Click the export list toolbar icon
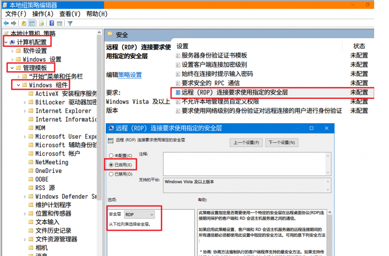Viewport: 389px width, 256px height. click(42, 23)
